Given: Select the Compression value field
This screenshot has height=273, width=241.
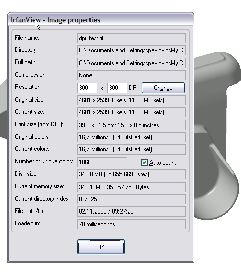Looking at the screenshot, I should (x=131, y=75).
